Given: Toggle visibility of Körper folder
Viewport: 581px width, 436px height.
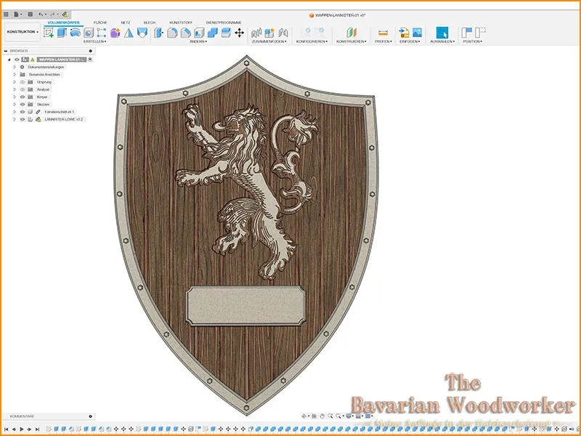Looking at the screenshot, I should (x=23, y=97).
